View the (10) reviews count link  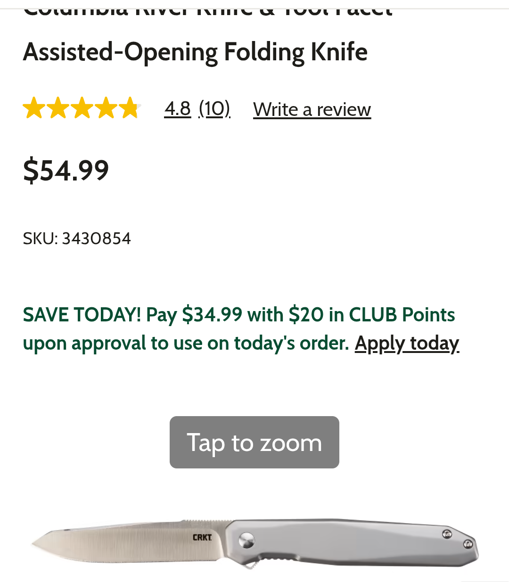point(214,109)
